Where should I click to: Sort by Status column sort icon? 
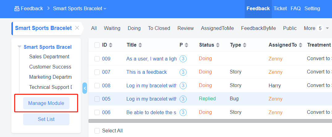click(218, 45)
